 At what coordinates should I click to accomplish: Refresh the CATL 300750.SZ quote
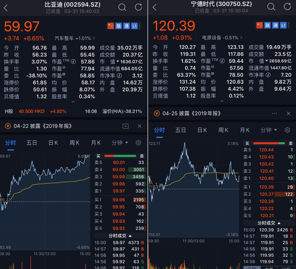point(287,7)
